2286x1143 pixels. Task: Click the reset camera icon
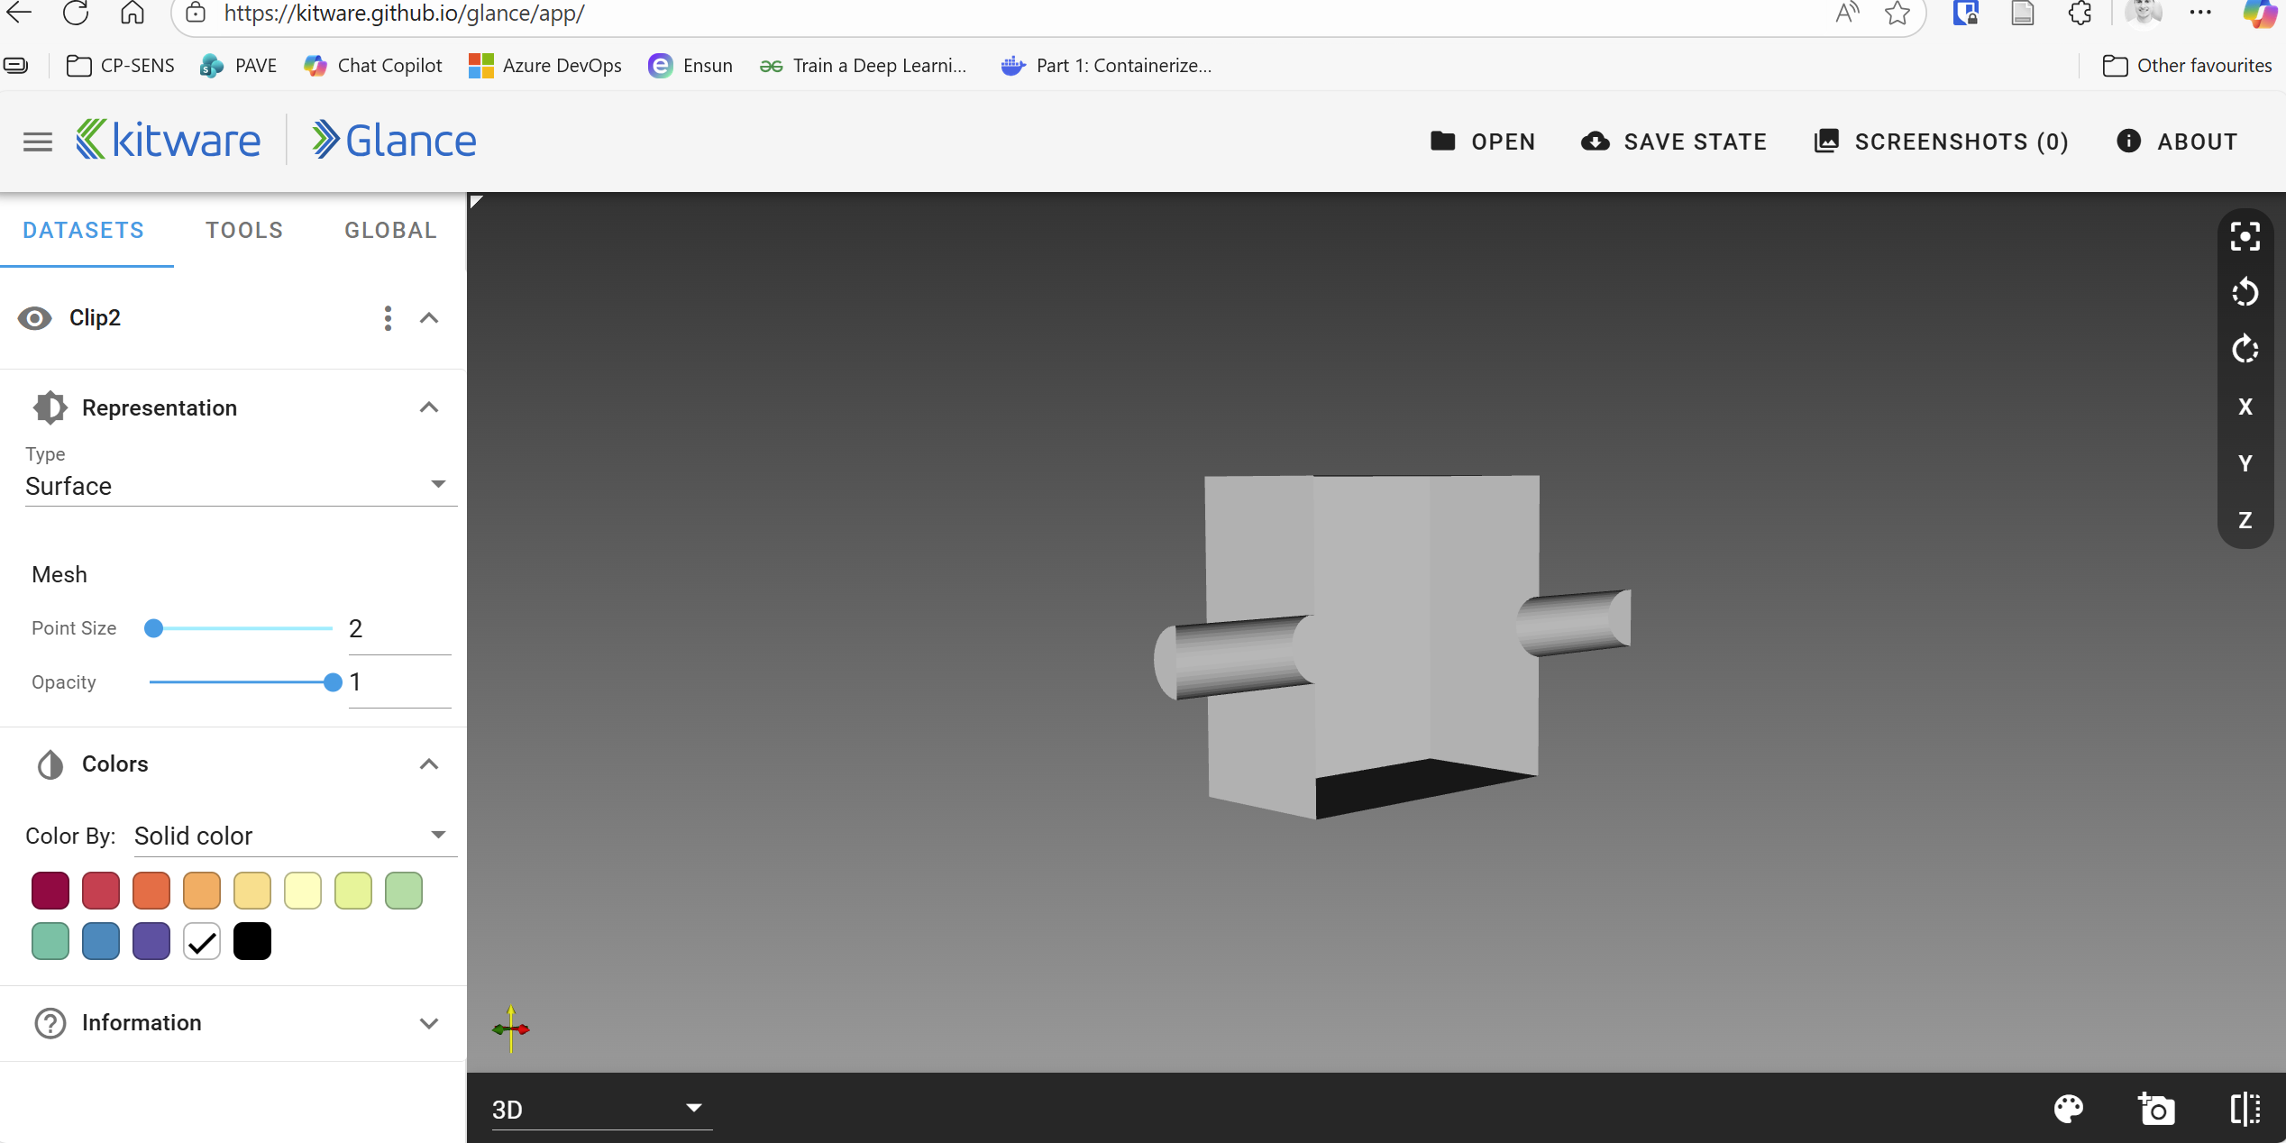2245,237
